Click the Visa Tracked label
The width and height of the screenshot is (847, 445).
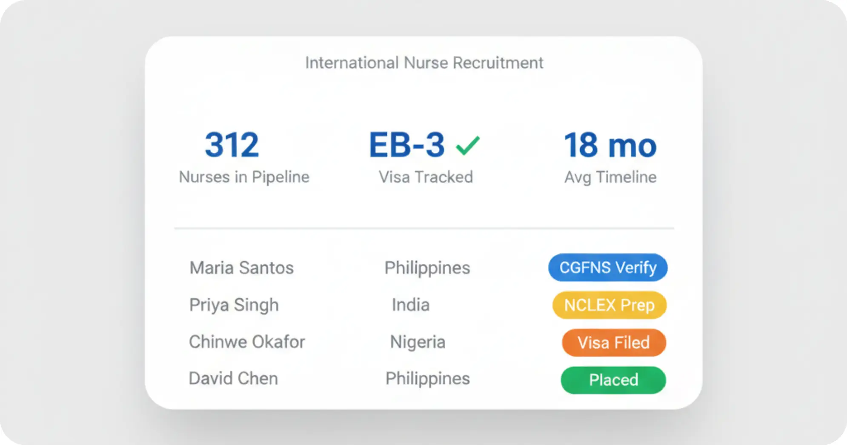tap(426, 177)
